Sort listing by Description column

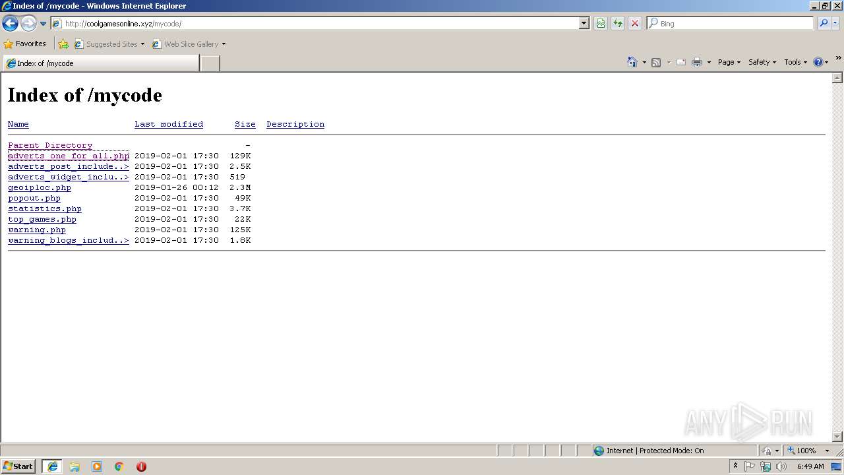pos(295,124)
